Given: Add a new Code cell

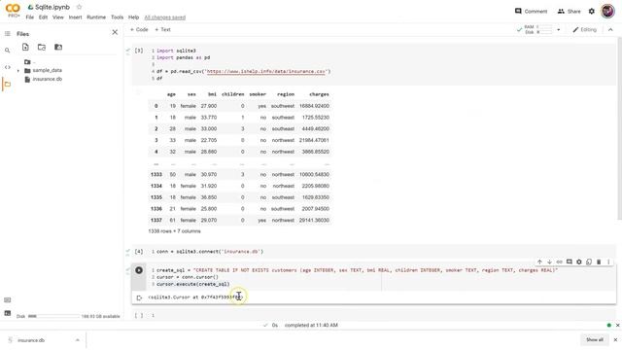Looking at the screenshot, I should pos(139,30).
